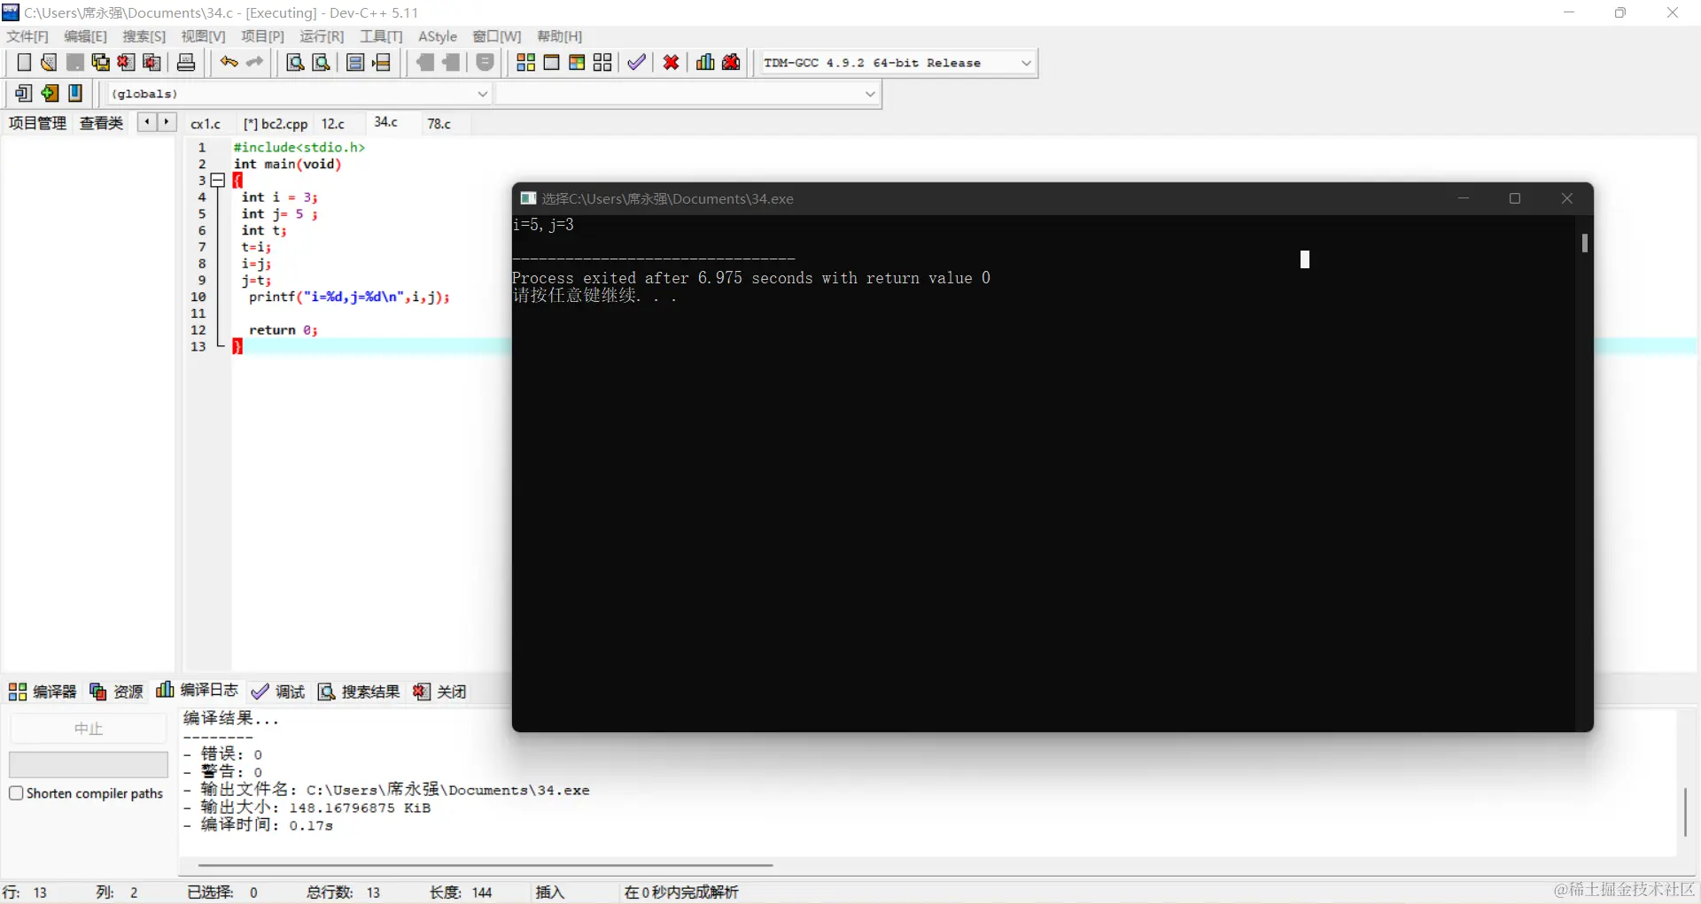This screenshot has width=1701, height=904.
Task: Click the Goto Line toolbar icon
Action: (382, 62)
